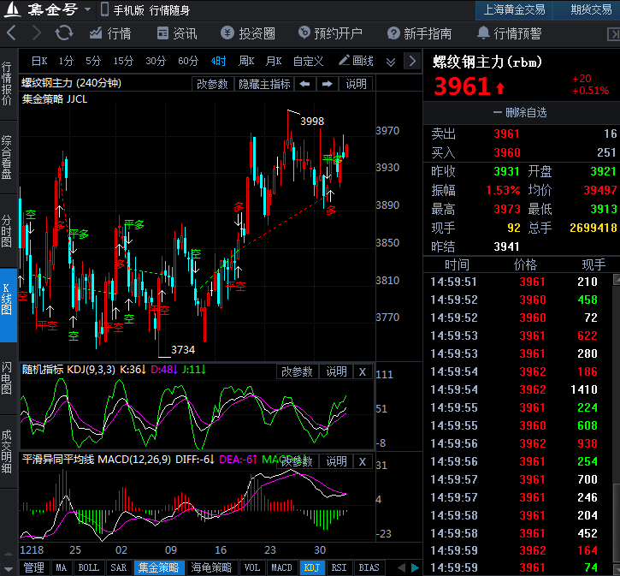Image resolution: width=620 pixels, height=576 pixels.
Task: Select RSI indicator
Action: (x=339, y=567)
